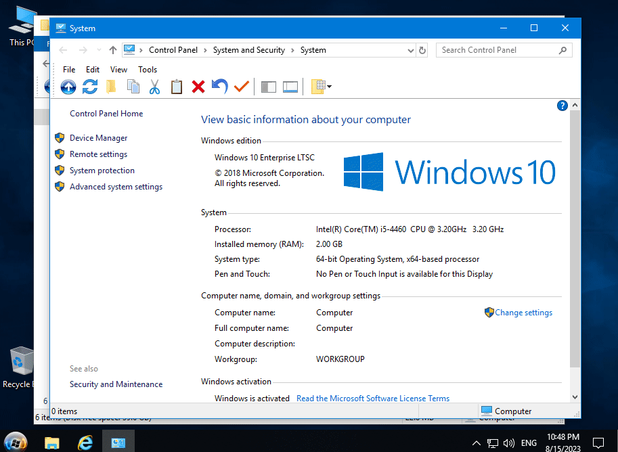618x452 pixels.
Task: Open System protection link
Action: point(102,171)
